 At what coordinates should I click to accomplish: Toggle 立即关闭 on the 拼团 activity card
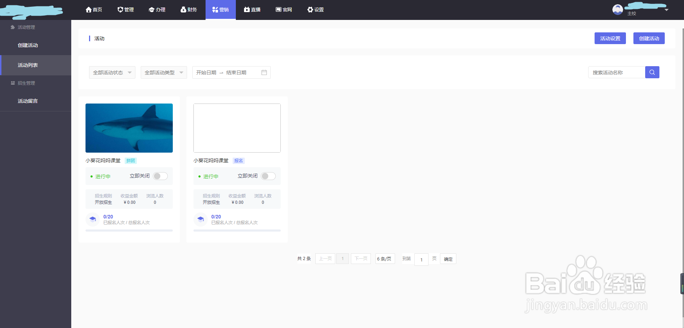[x=160, y=176]
